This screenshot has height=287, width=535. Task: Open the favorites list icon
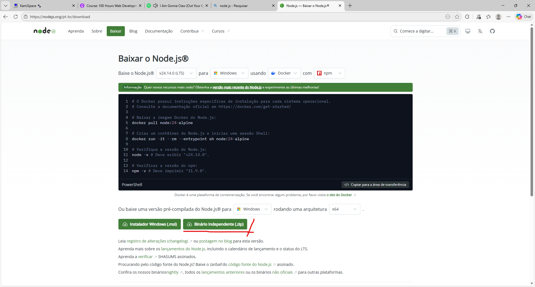coord(488,17)
